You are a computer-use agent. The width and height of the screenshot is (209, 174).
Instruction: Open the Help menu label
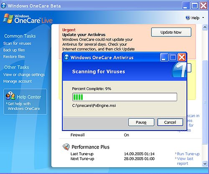(x=195, y=18)
